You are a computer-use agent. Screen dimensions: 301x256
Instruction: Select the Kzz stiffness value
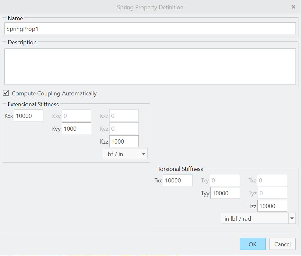tap(124, 141)
